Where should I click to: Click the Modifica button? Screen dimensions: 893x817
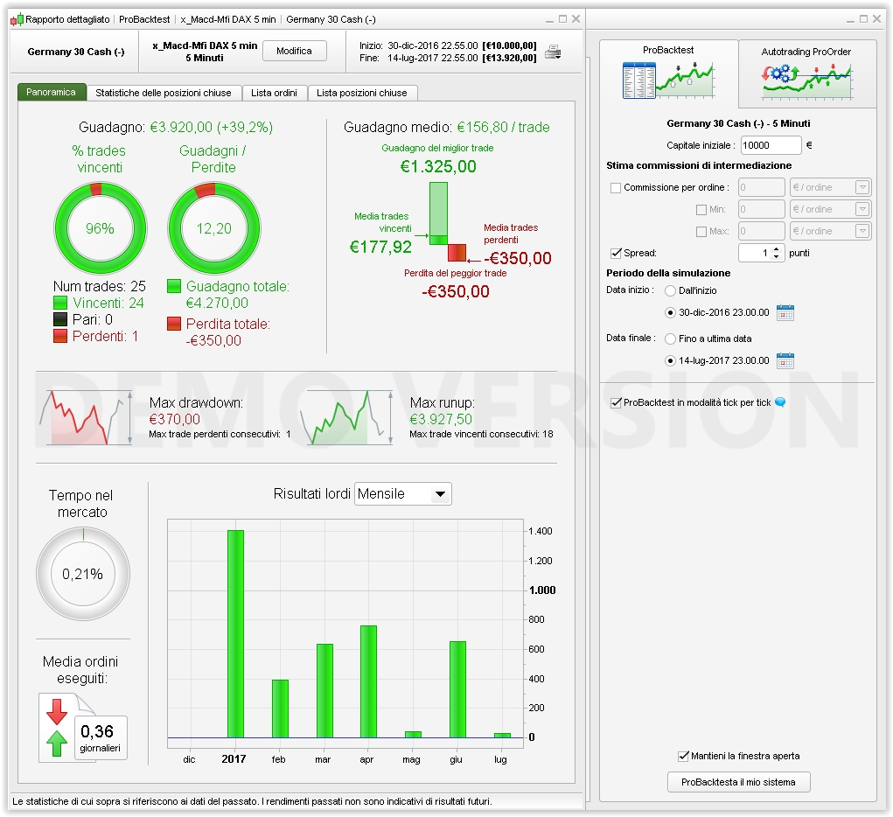click(x=295, y=51)
